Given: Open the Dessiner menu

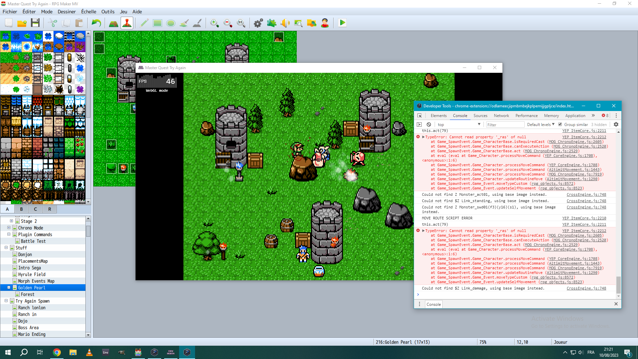Looking at the screenshot, I should 66,12.
